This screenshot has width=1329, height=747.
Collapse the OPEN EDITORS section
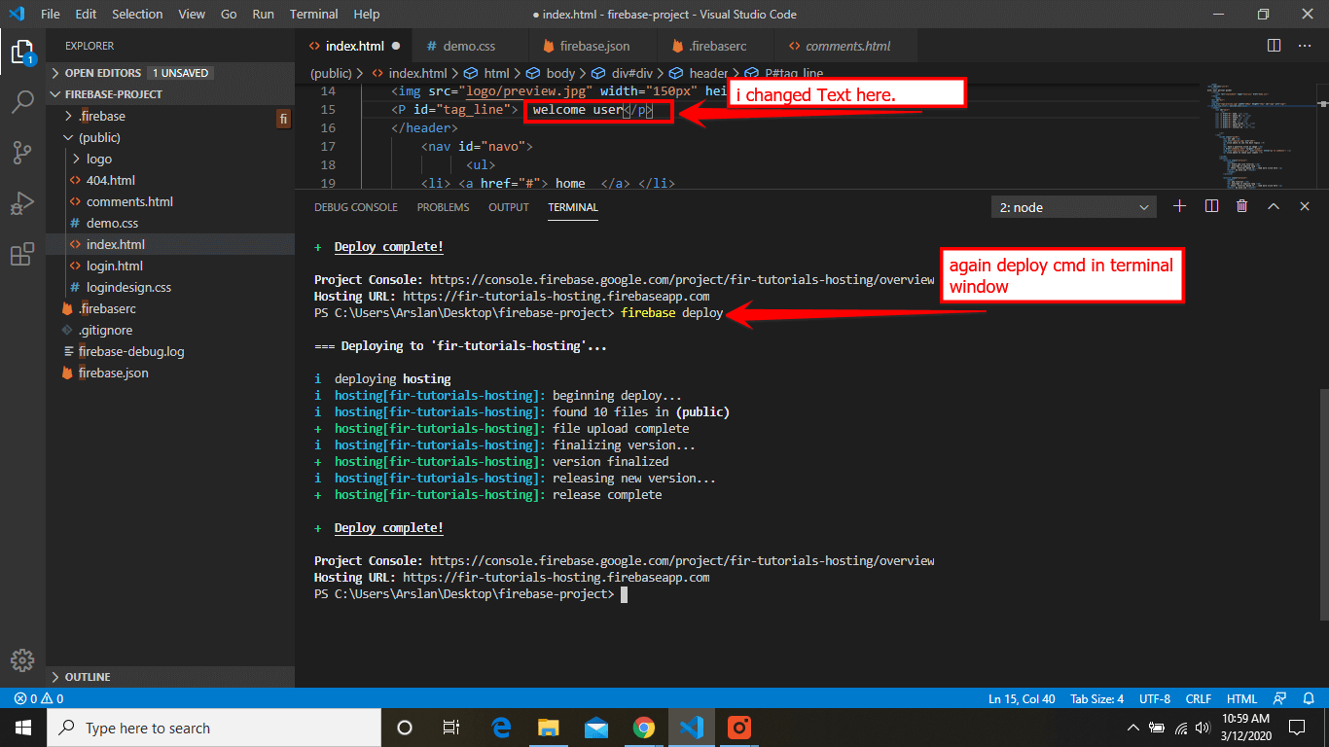(170, 73)
